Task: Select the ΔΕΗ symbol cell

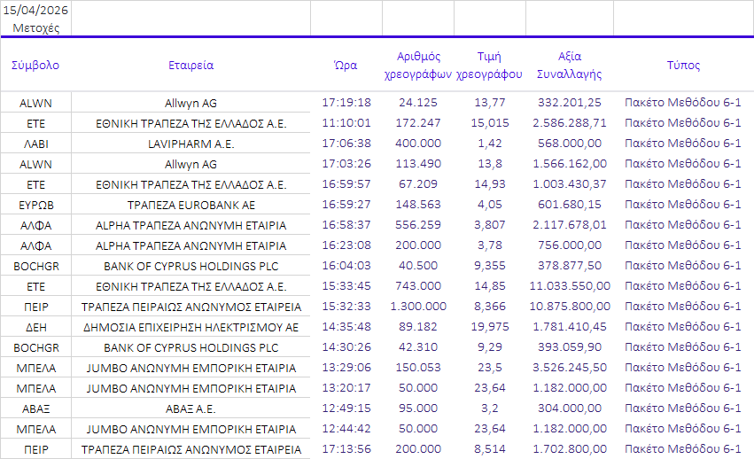Action: (x=36, y=327)
